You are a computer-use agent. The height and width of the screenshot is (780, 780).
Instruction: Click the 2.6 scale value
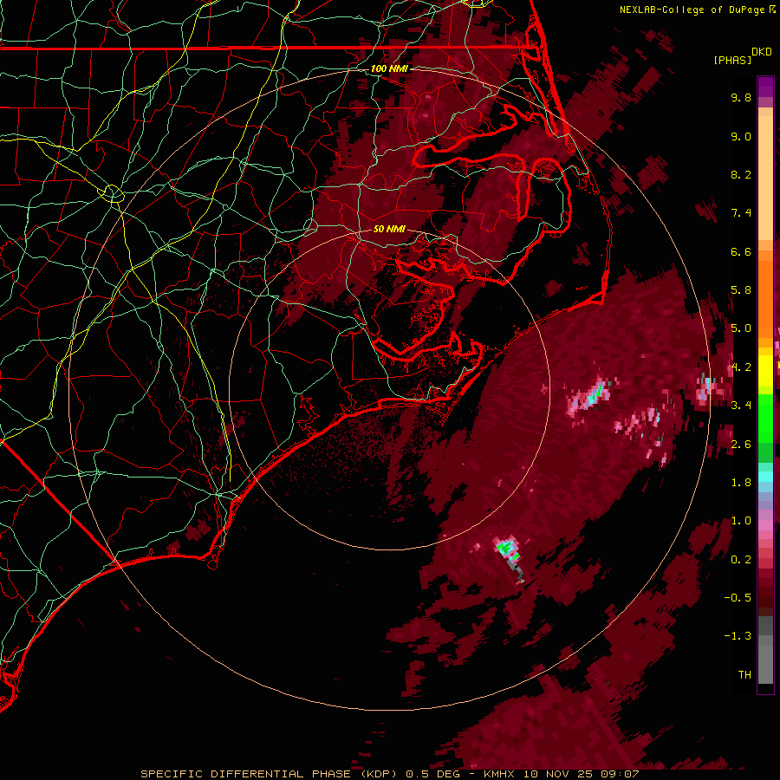coord(741,445)
